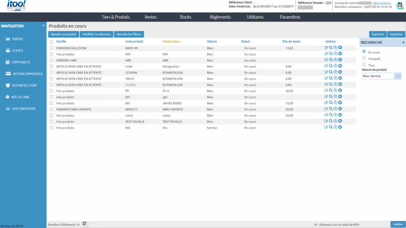The image size is (406, 228).
Task: Click the Clients basket icon in sidebar
Action: click(x=8, y=51)
